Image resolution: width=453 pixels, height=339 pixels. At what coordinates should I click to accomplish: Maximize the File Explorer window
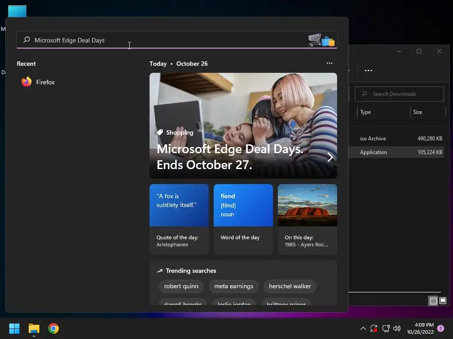point(419,51)
